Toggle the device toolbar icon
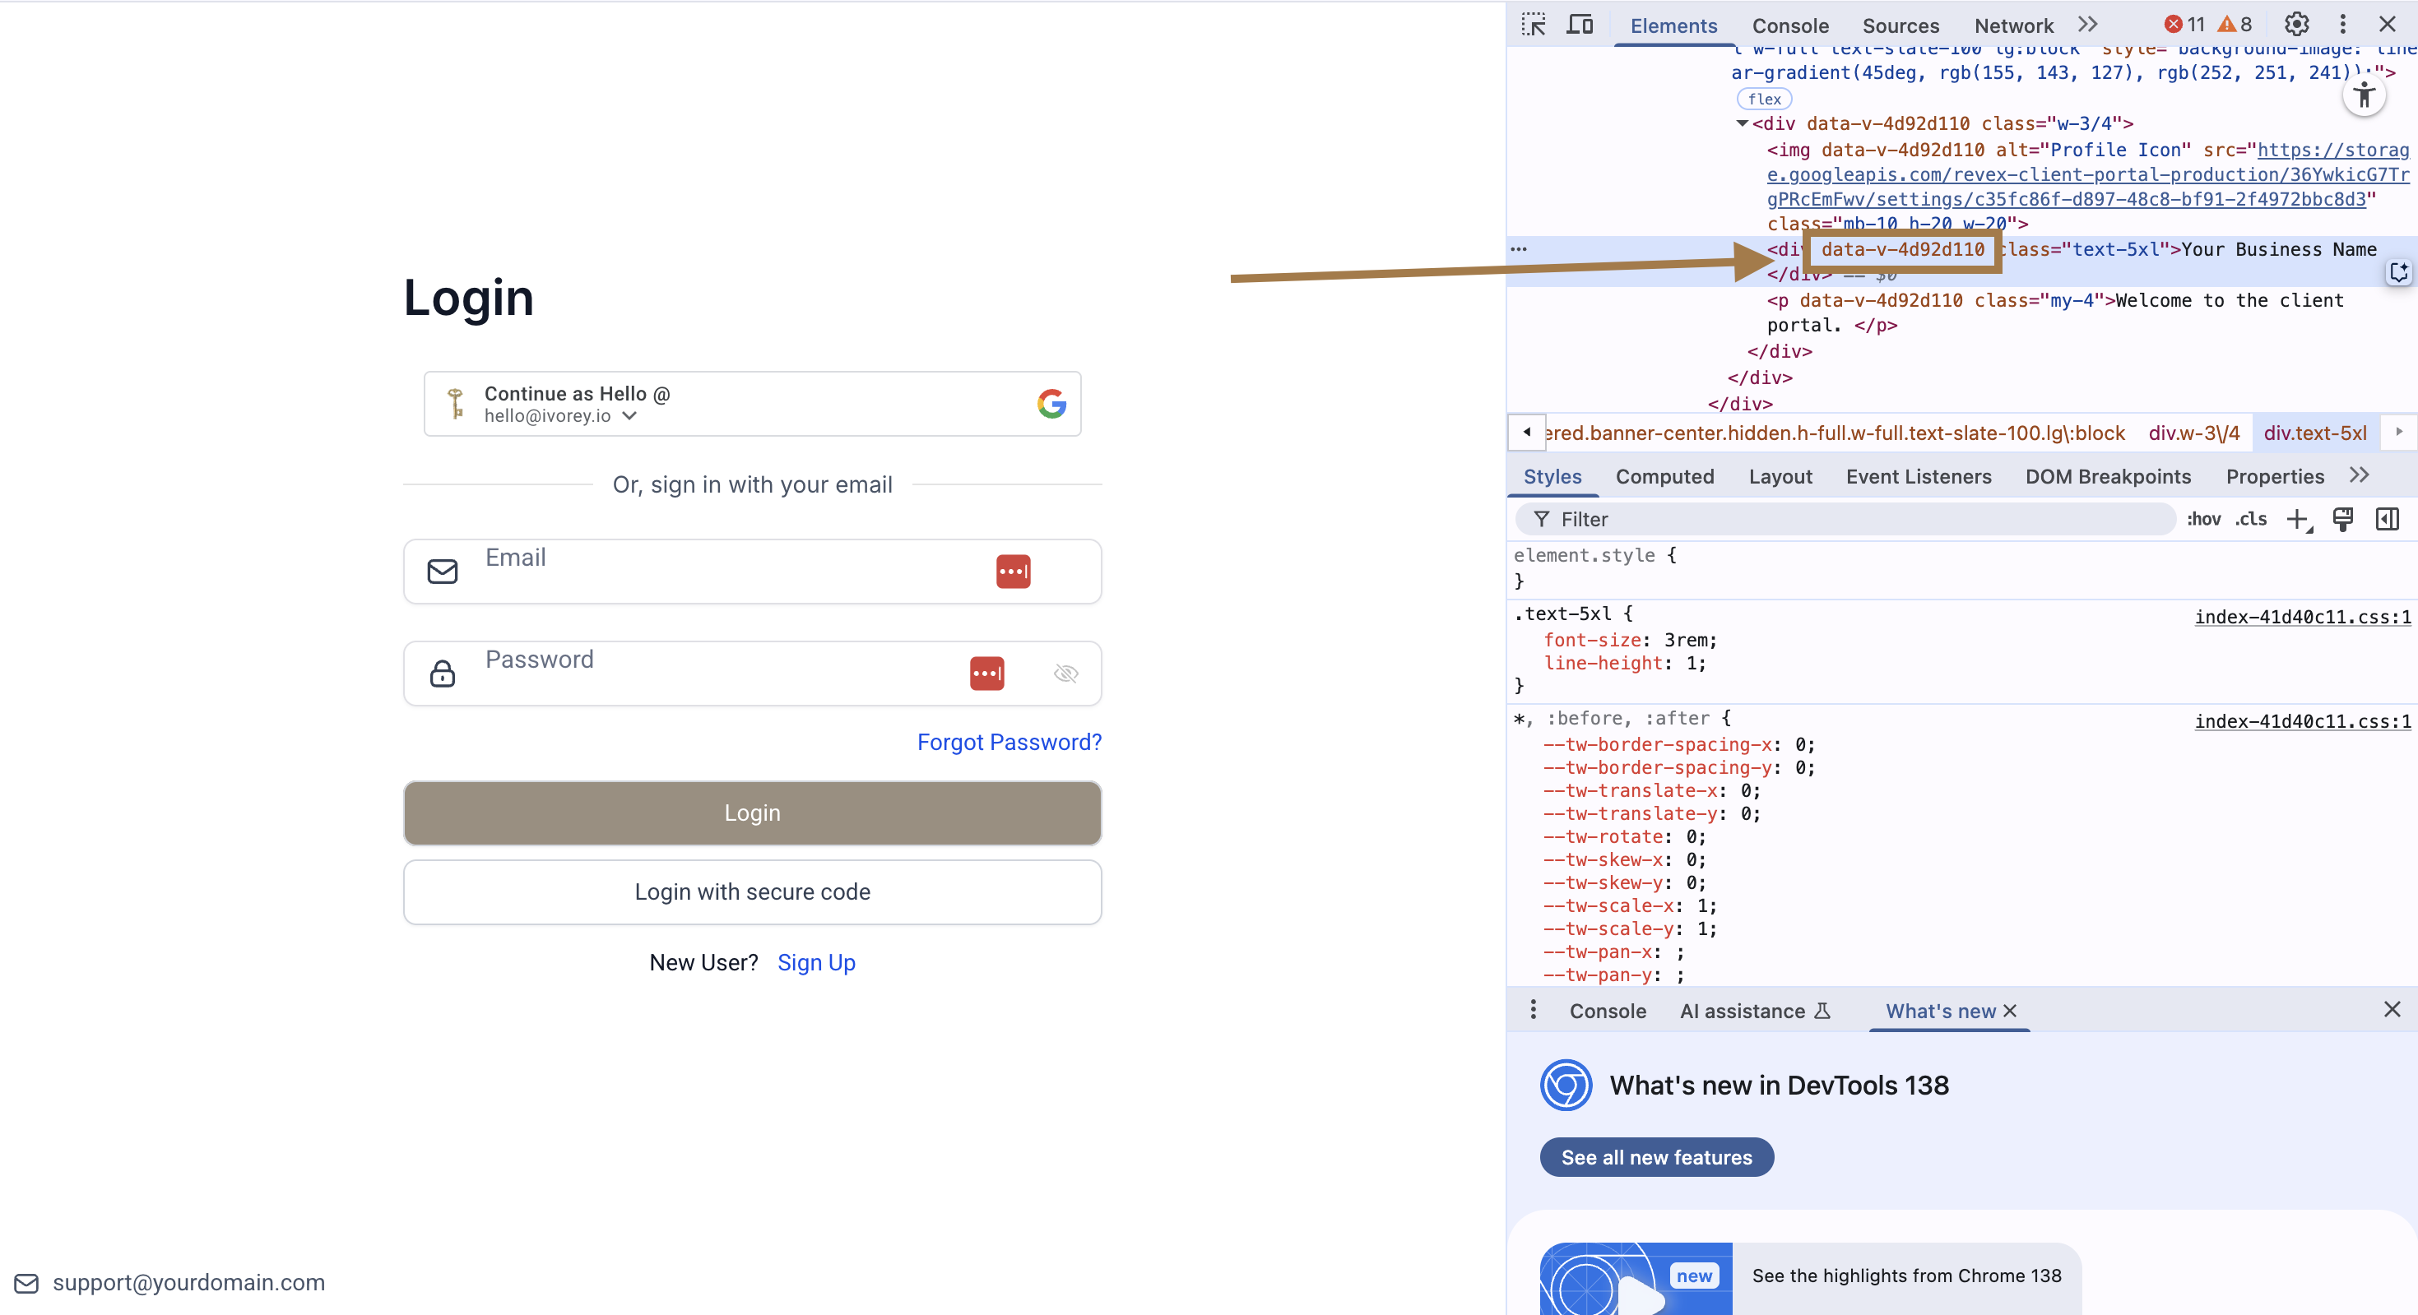Viewport: 2418px width, 1315px height. (x=1580, y=25)
